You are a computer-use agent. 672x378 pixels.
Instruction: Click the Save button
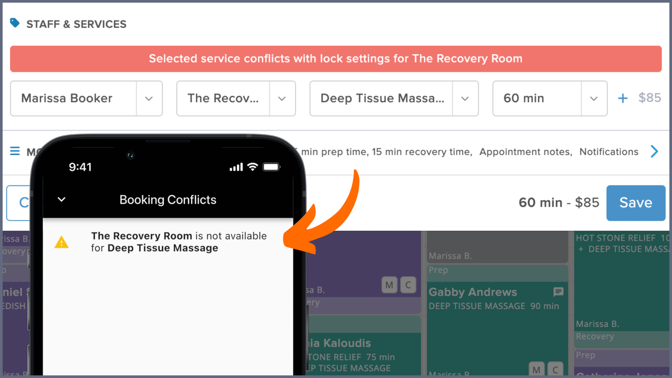(636, 203)
